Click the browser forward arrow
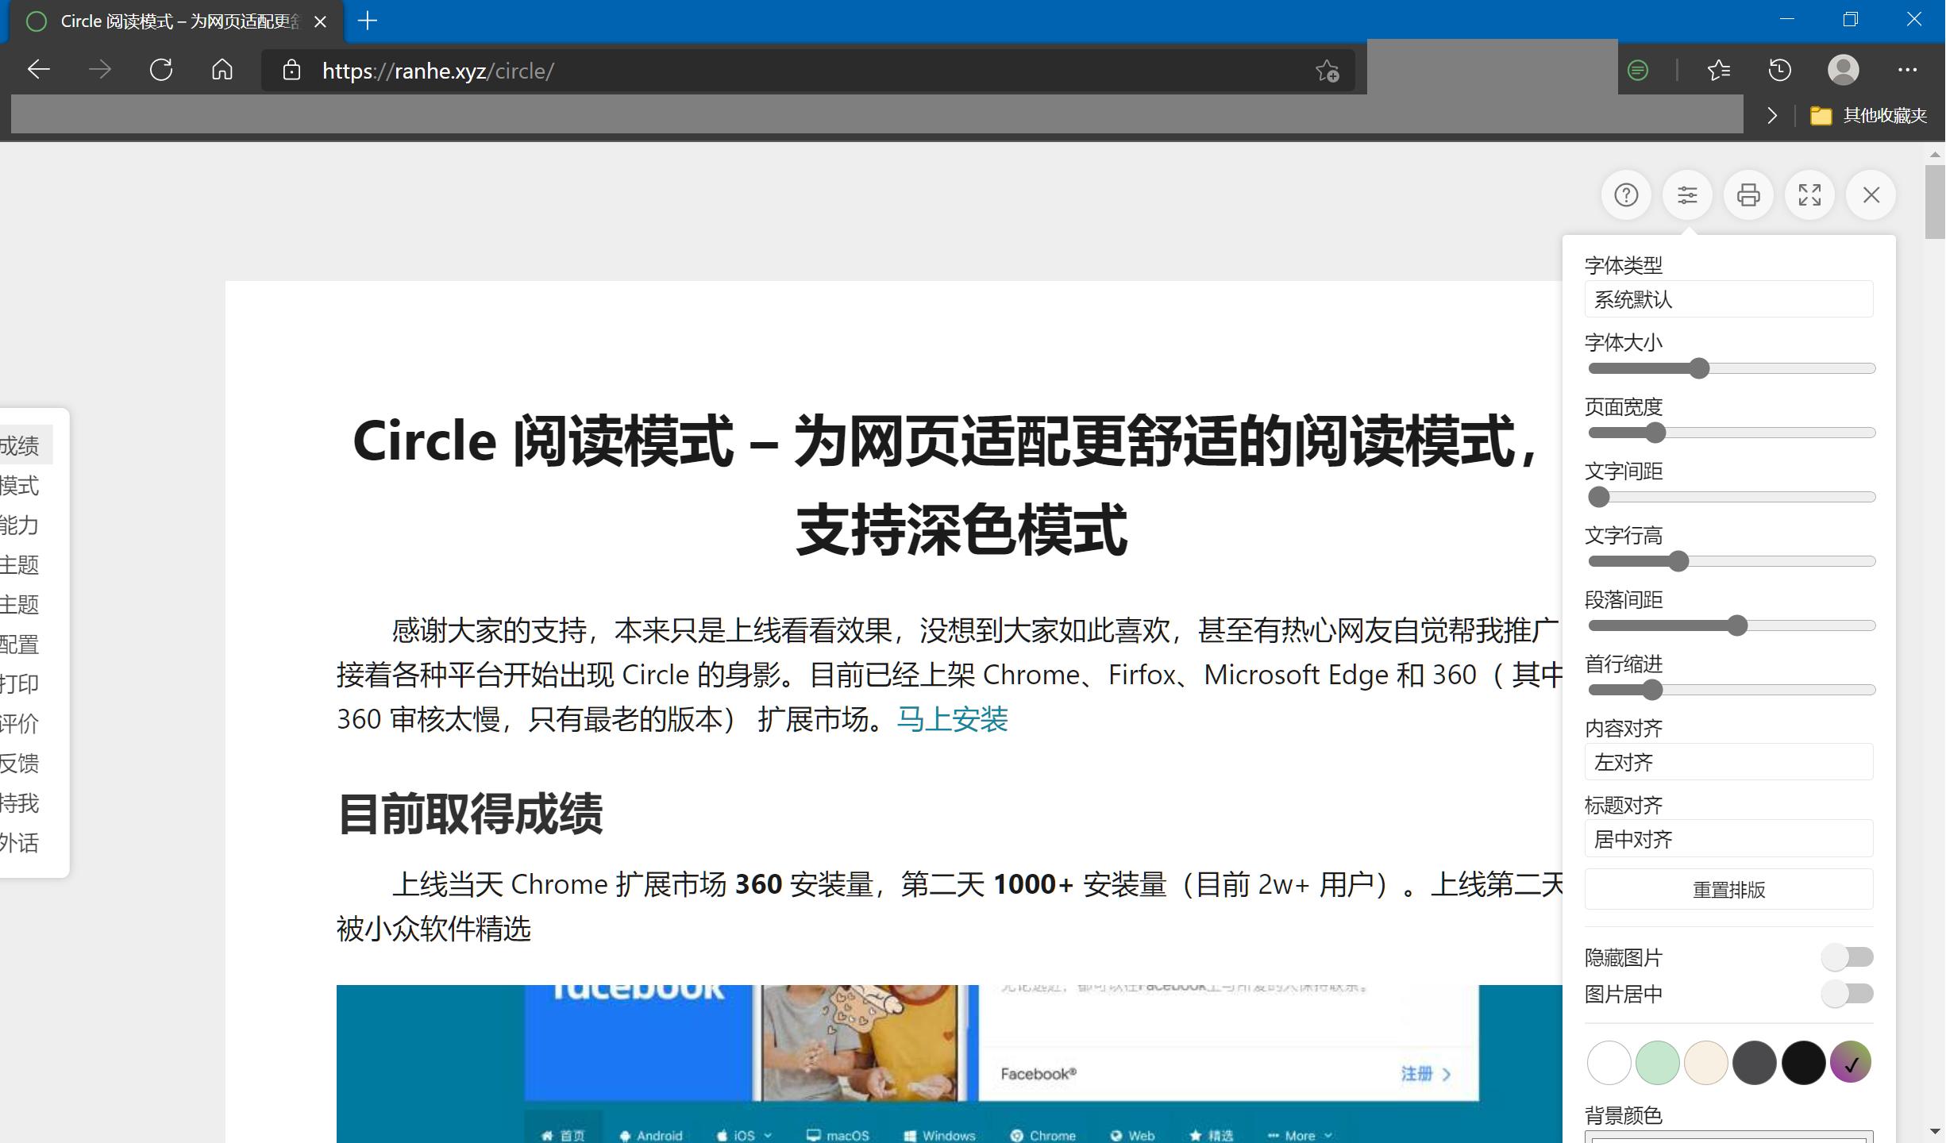This screenshot has width=1946, height=1143. pos(99,70)
